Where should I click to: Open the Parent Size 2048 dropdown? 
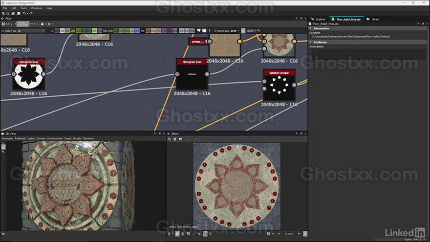point(235,31)
